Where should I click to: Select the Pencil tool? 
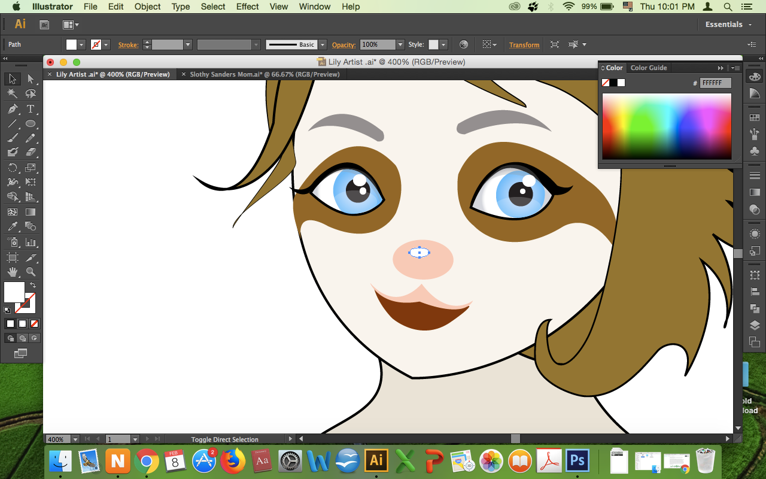coord(31,138)
